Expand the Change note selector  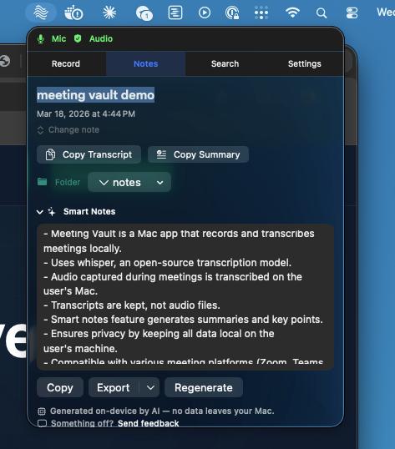(68, 130)
